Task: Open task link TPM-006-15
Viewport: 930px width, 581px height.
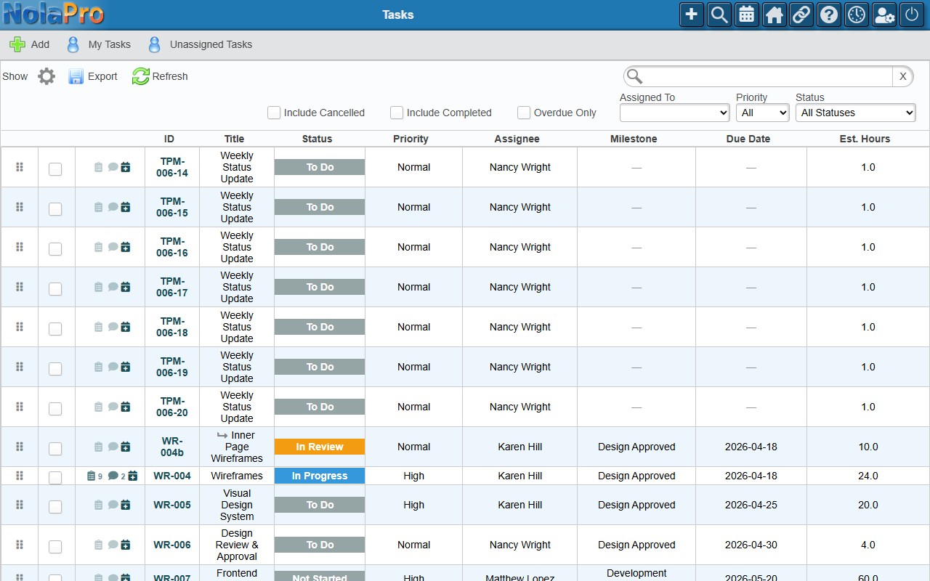Action: click(x=172, y=207)
